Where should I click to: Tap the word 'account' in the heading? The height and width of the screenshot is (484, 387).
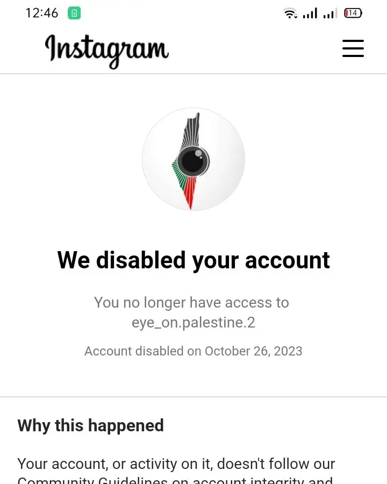coord(288,260)
